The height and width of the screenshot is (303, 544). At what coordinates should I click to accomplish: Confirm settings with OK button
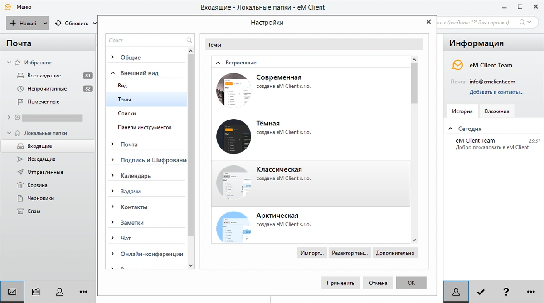pyautogui.click(x=411, y=283)
